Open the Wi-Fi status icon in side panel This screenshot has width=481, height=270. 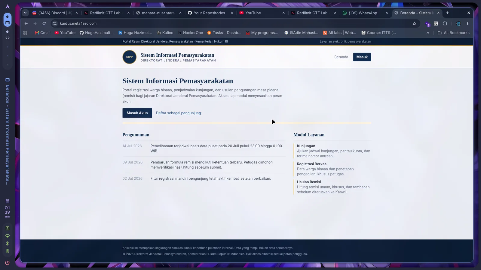[x=8, y=236]
